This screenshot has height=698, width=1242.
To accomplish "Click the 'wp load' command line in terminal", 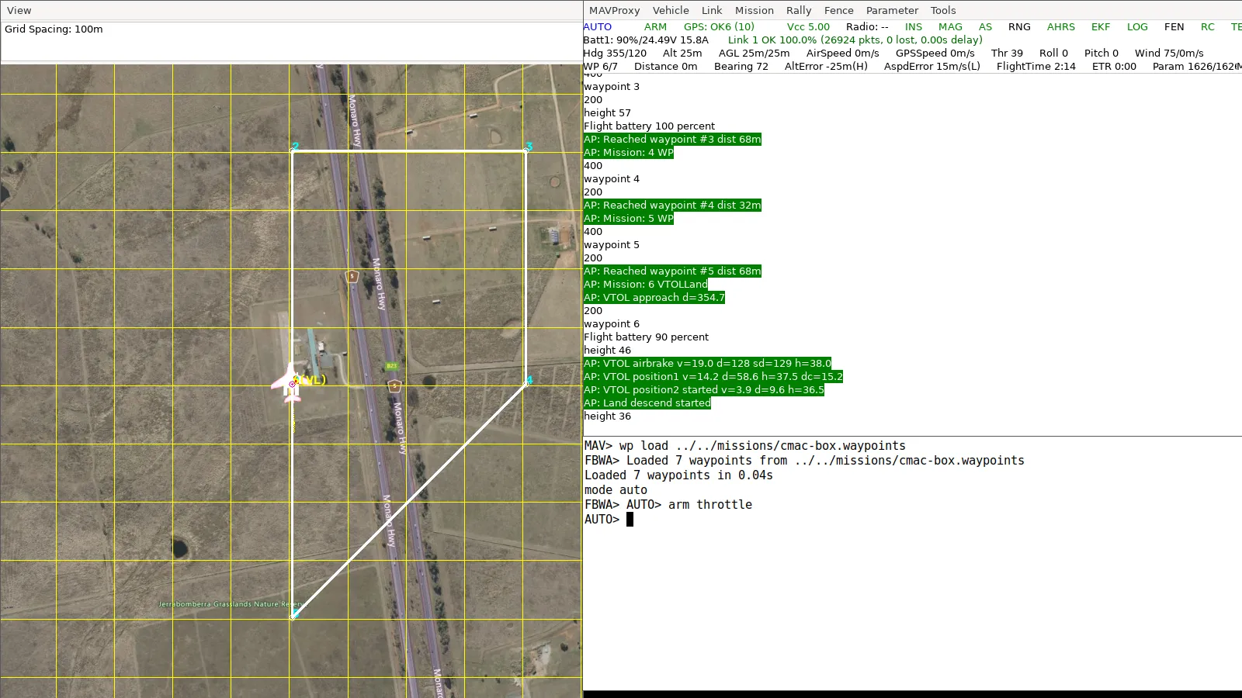I will pos(745,445).
